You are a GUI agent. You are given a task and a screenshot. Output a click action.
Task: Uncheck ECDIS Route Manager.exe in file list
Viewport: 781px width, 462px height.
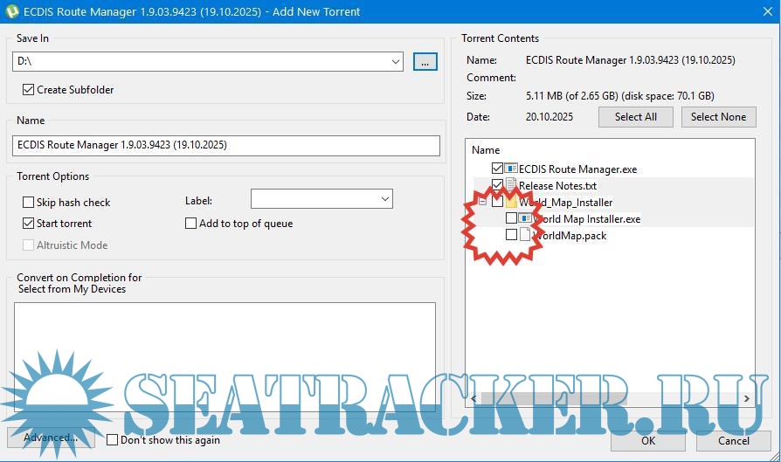click(497, 169)
